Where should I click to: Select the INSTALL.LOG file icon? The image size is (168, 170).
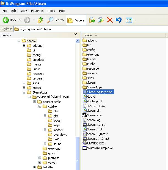(85, 106)
